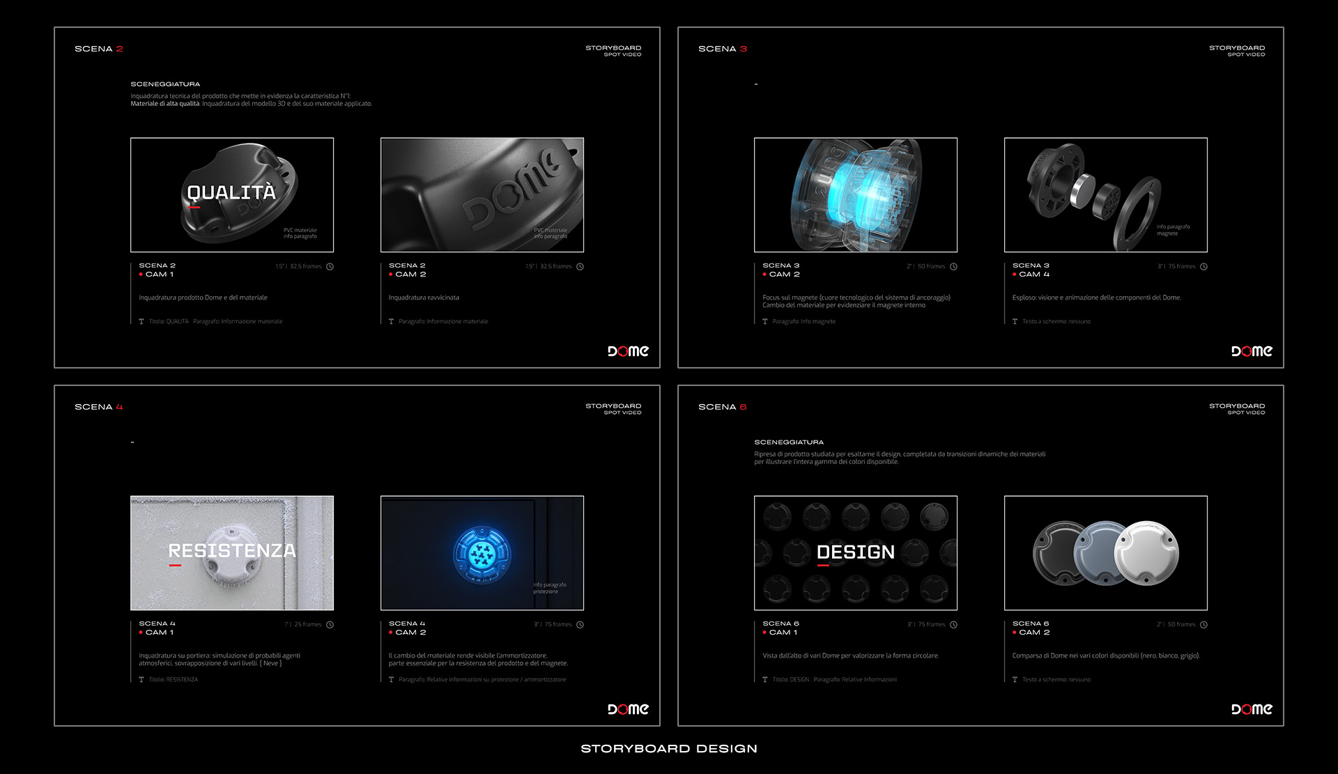Open the RESISTENZA snowy frame
Image resolution: width=1338 pixels, height=774 pixels.
232,553
